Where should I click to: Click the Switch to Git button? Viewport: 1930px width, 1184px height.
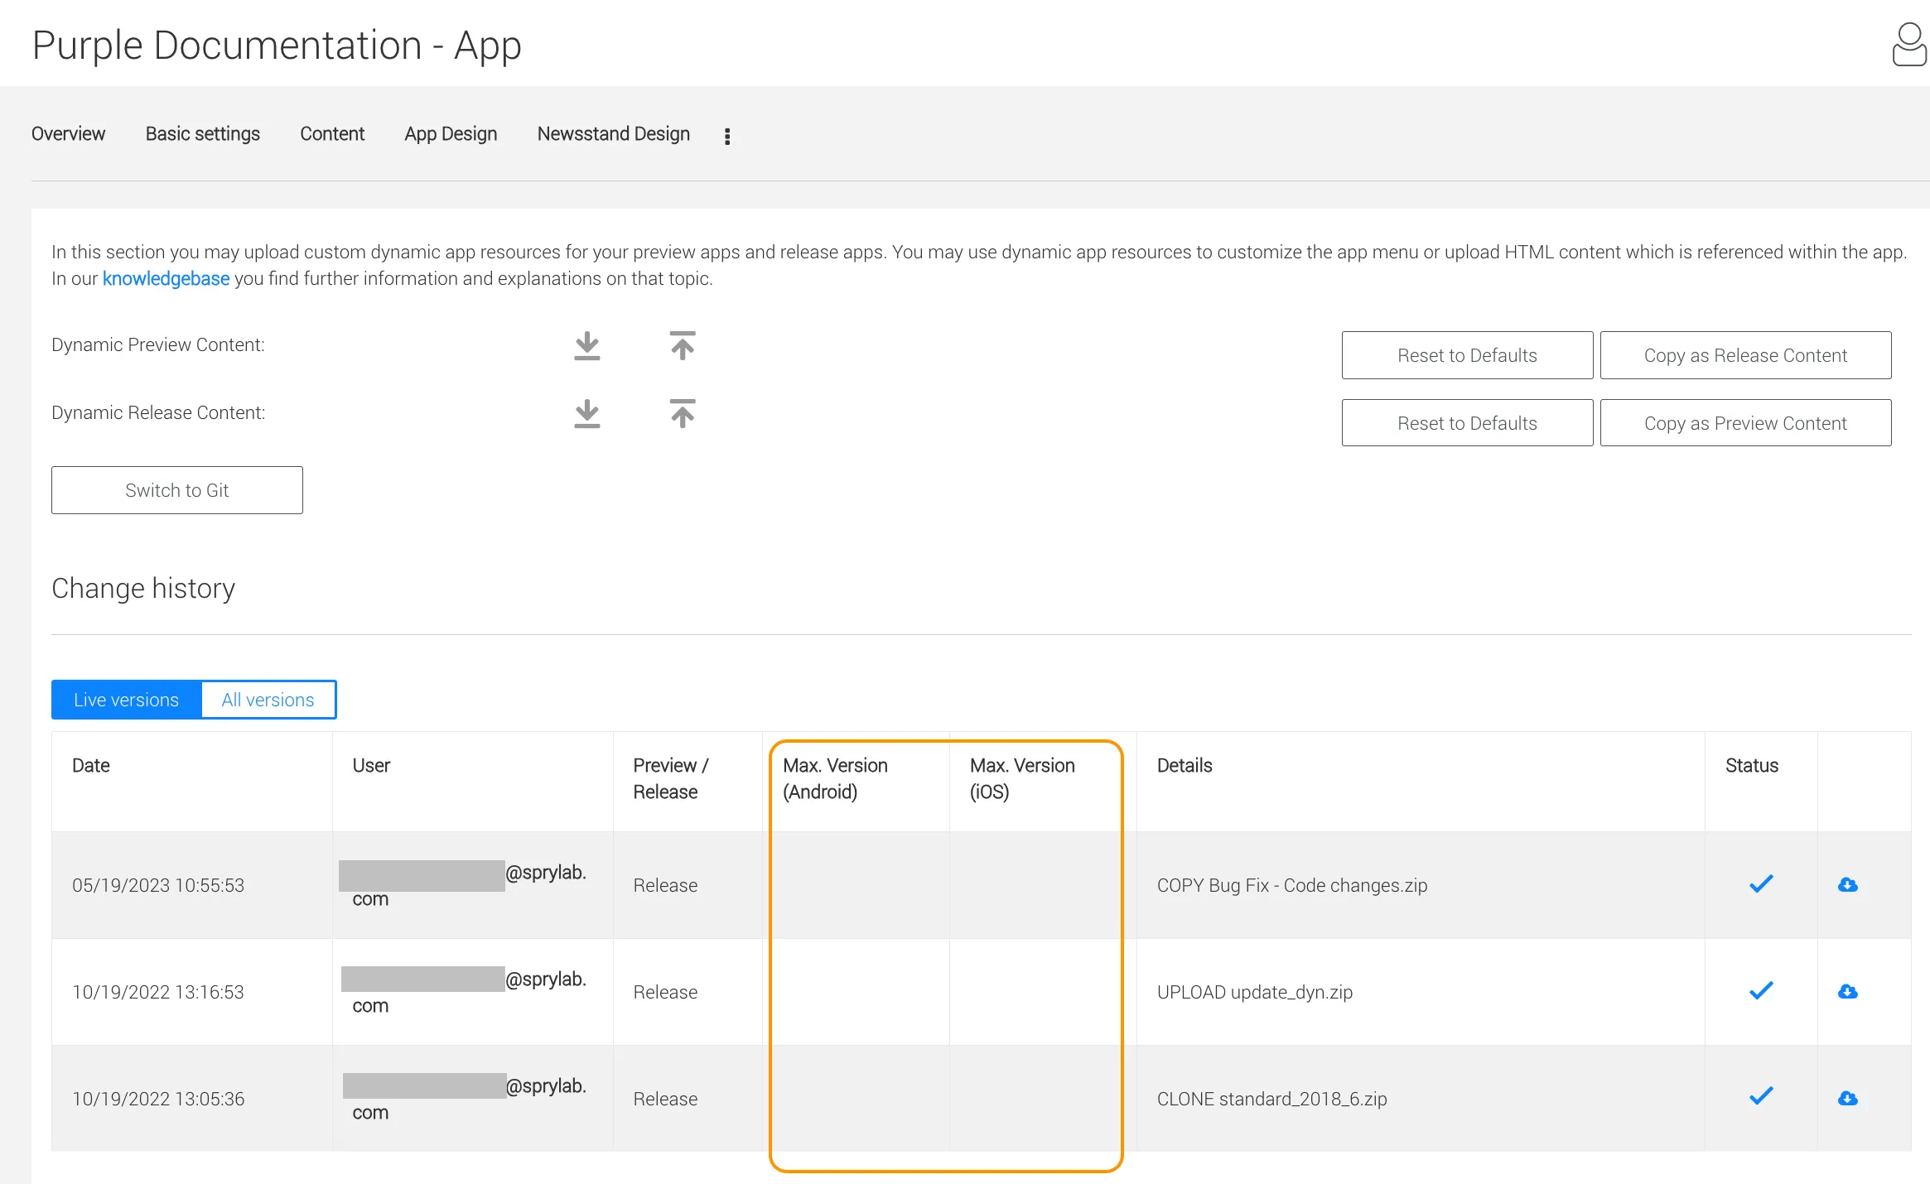pyautogui.click(x=177, y=490)
